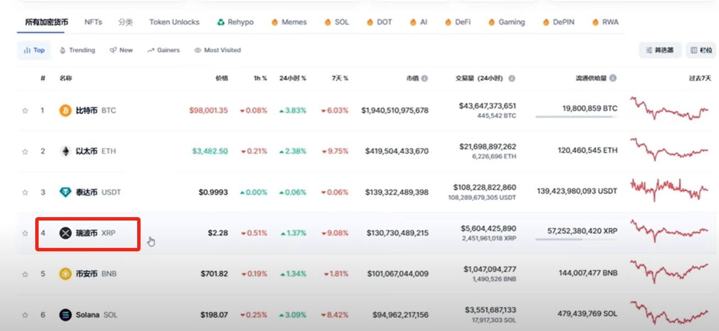The width and height of the screenshot is (719, 331).
Task: Open the Token Unlocks tab
Action: [174, 23]
